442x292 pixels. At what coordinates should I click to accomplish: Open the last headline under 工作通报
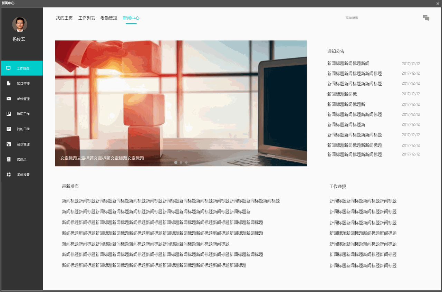pos(363,266)
